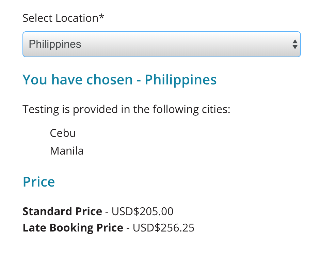Click the up-down arrows on location select
The width and height of the screenshot is (320, 256).
tap(295, 44)
